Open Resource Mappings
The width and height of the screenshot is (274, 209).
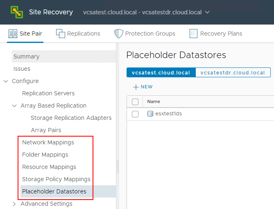point(49,167)
